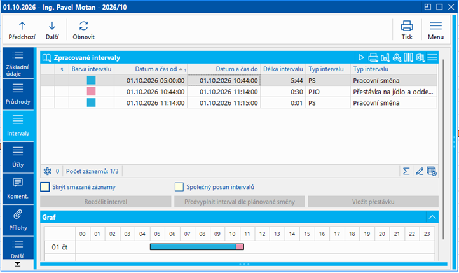Click the bottom panel splitter dots handle
459x273 pixels.
pos(244,264)
